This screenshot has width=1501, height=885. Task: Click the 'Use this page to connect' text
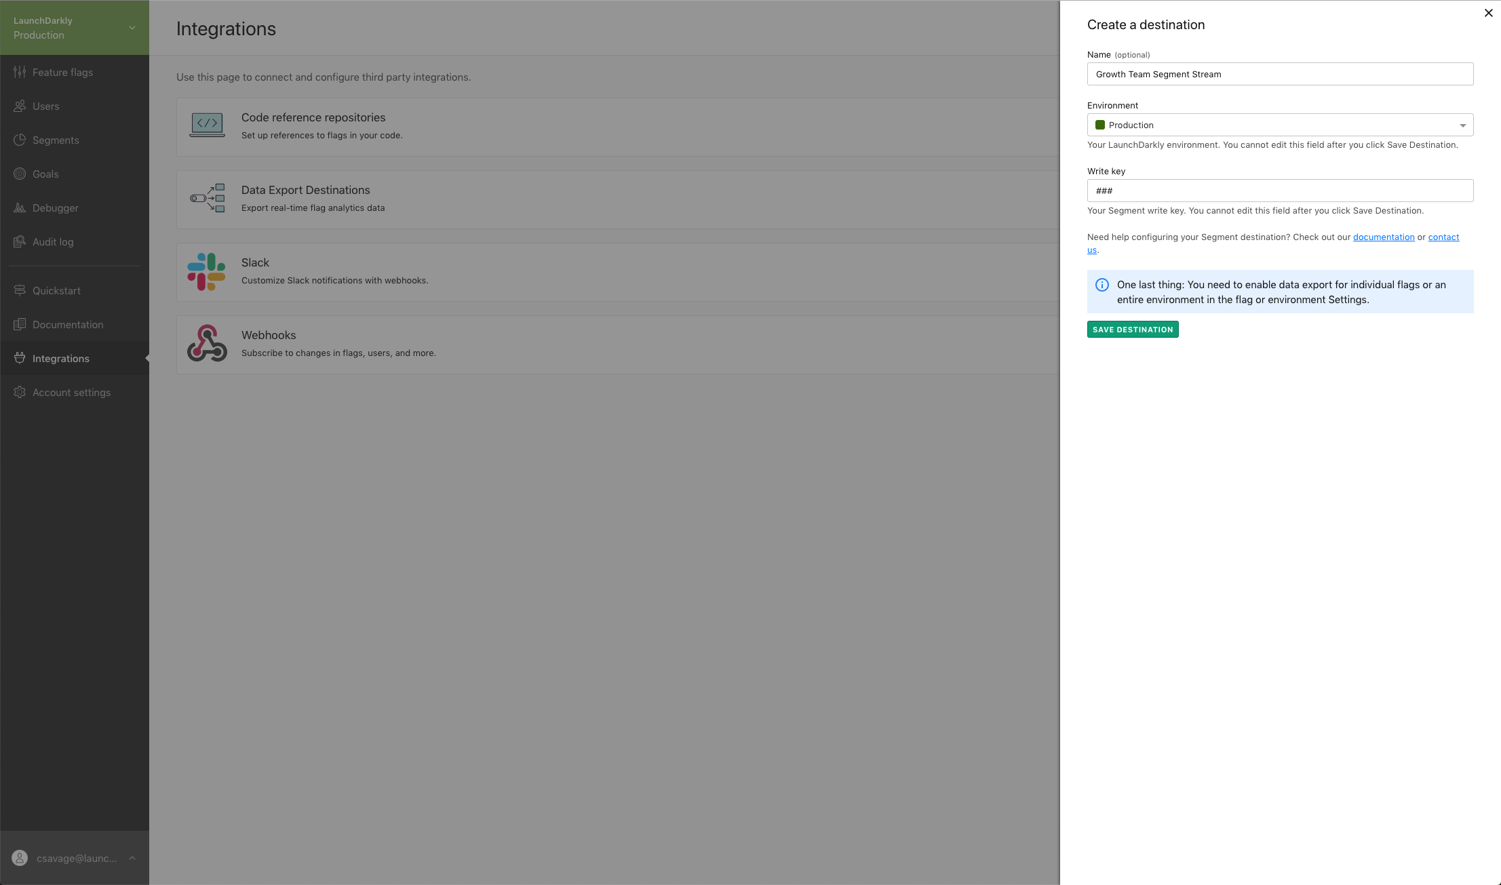coord(324,77)
